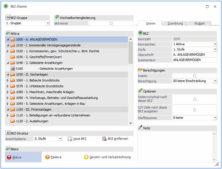Click the tree scrollbar down arrow
The image size is (222, 169).
point(131,123)
